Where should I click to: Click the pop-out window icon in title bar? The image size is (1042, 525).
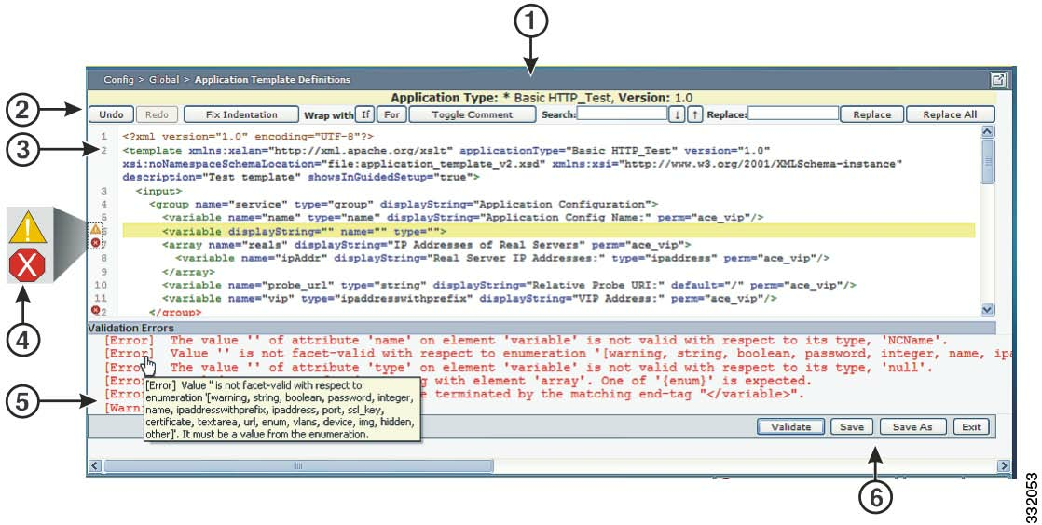click(997, 80)
